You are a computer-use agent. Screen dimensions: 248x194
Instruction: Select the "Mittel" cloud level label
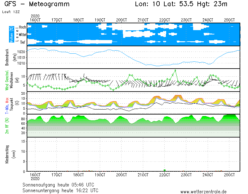coord(22,35)
